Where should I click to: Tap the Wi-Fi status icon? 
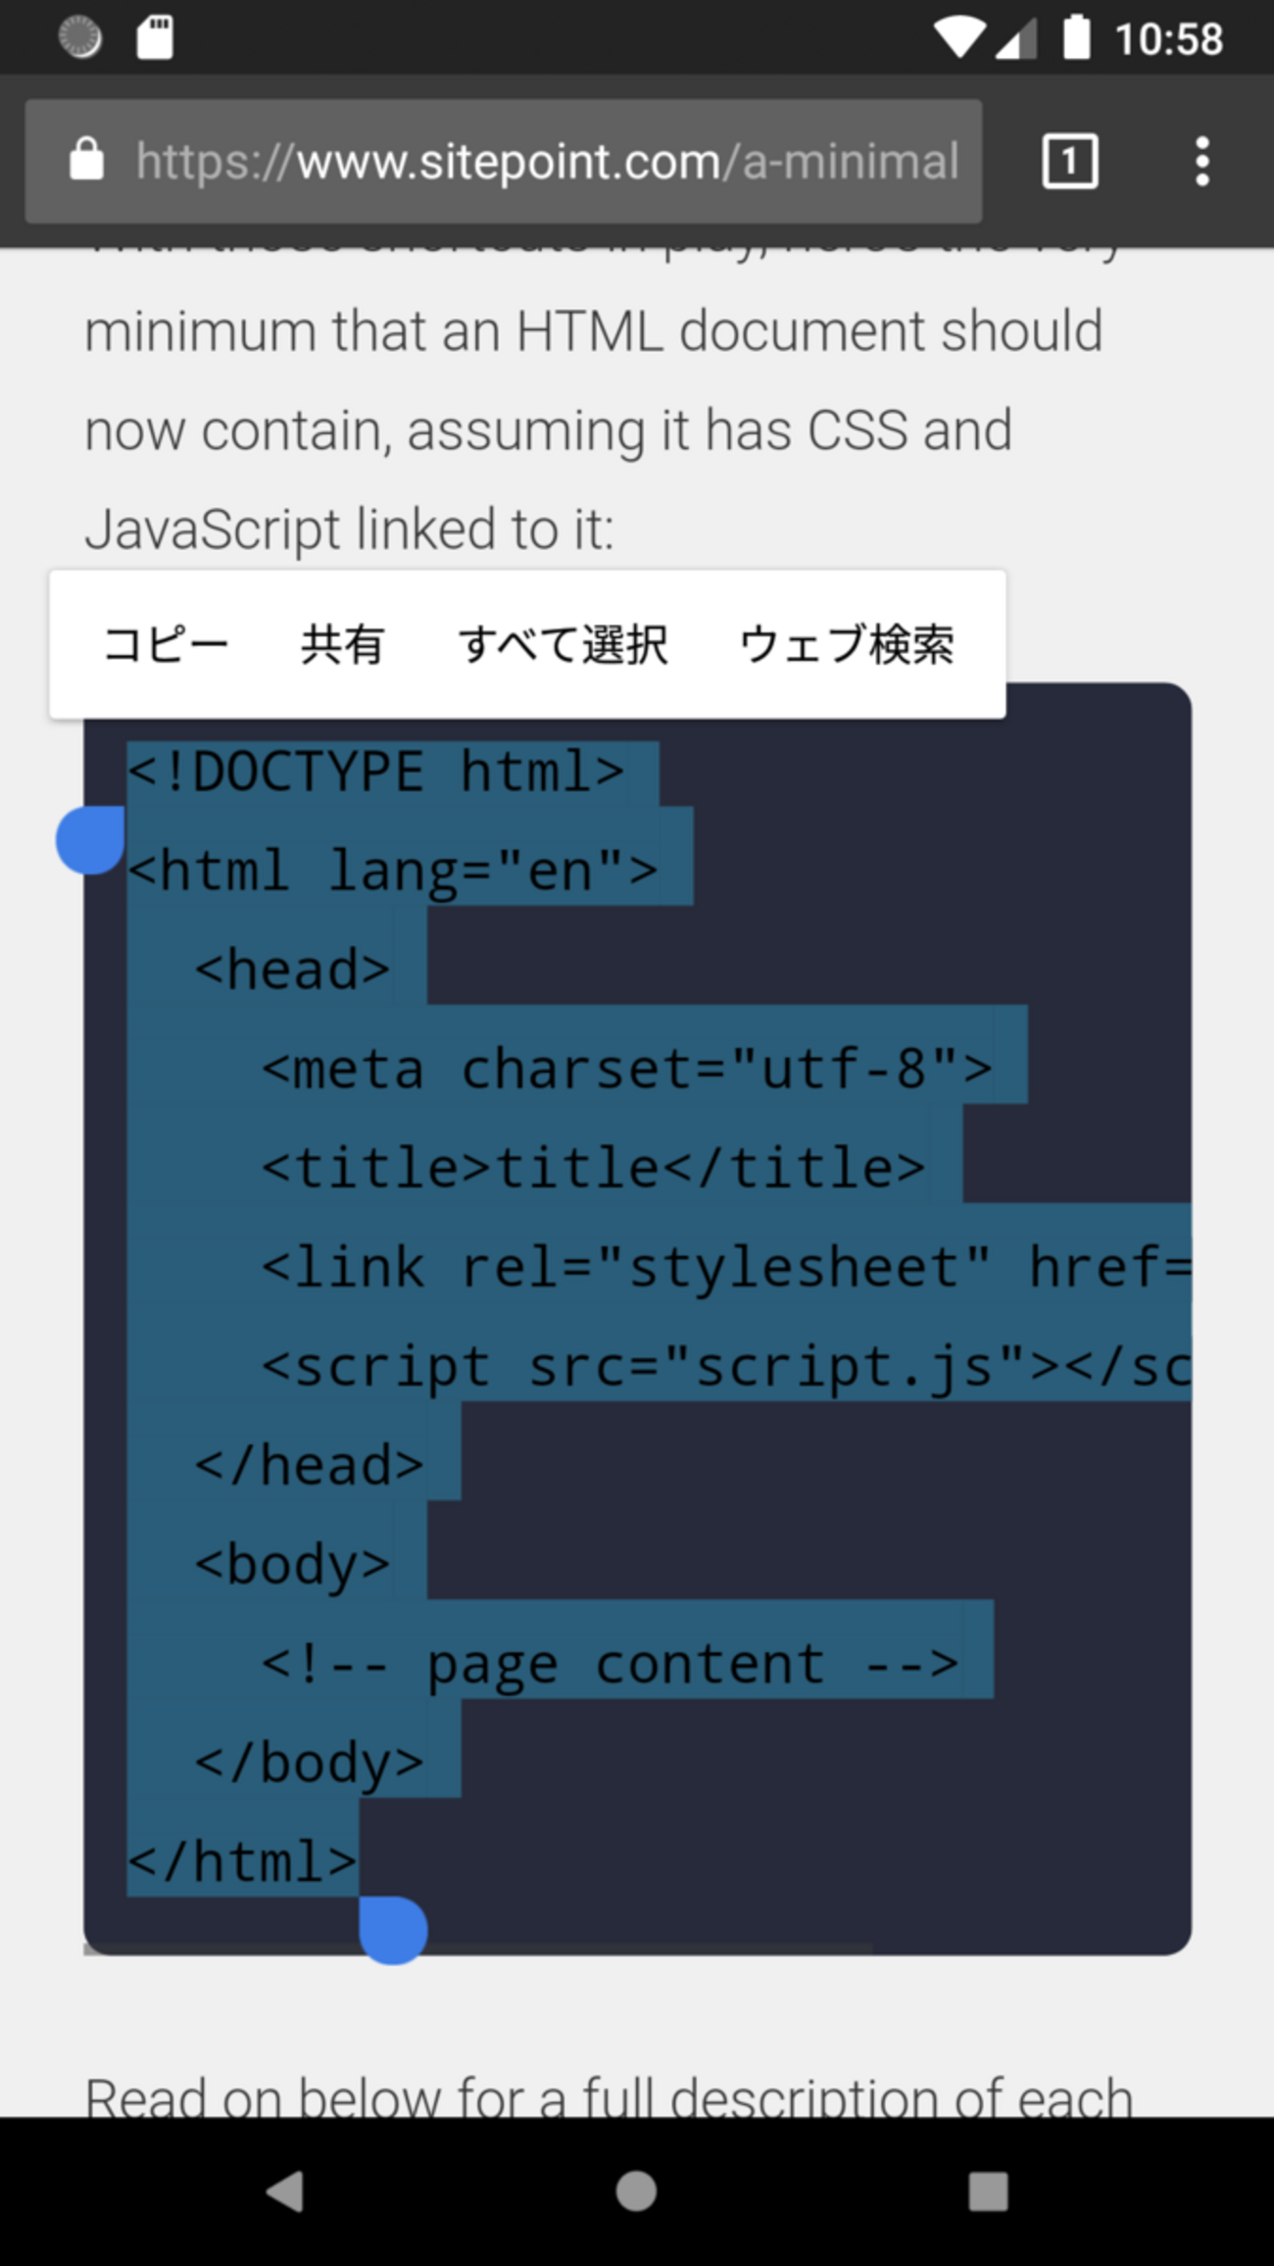957,39
